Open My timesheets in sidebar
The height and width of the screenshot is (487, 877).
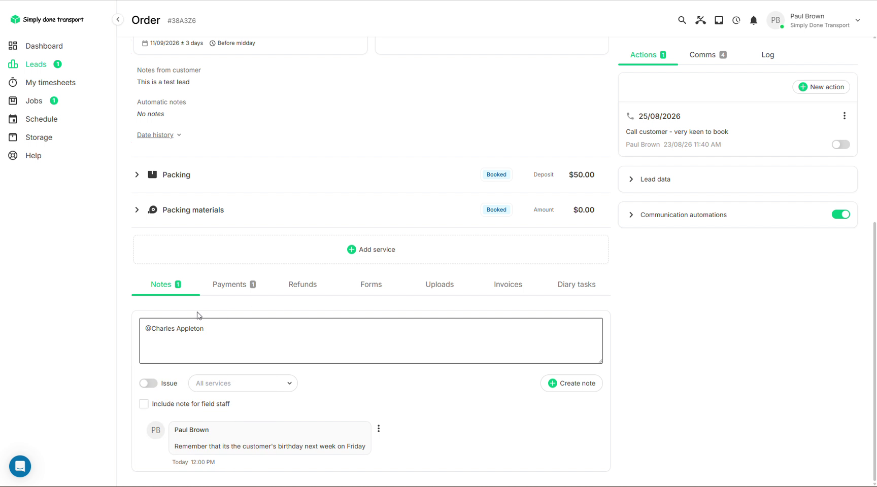[x=50, y=82]
